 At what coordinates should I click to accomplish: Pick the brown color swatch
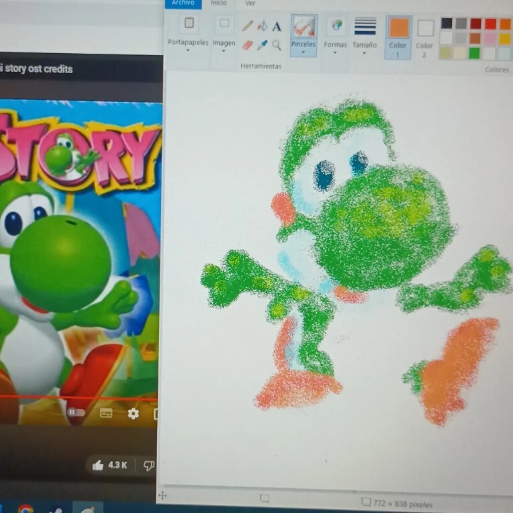[475, 38]
